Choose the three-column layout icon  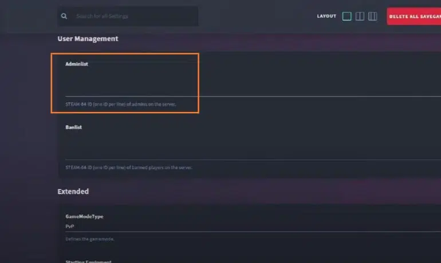pyautogui.click(x=373, y=16)
